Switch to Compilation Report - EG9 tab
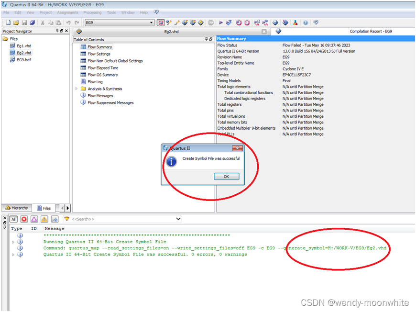Screen dimensions: 416x312 371,31
